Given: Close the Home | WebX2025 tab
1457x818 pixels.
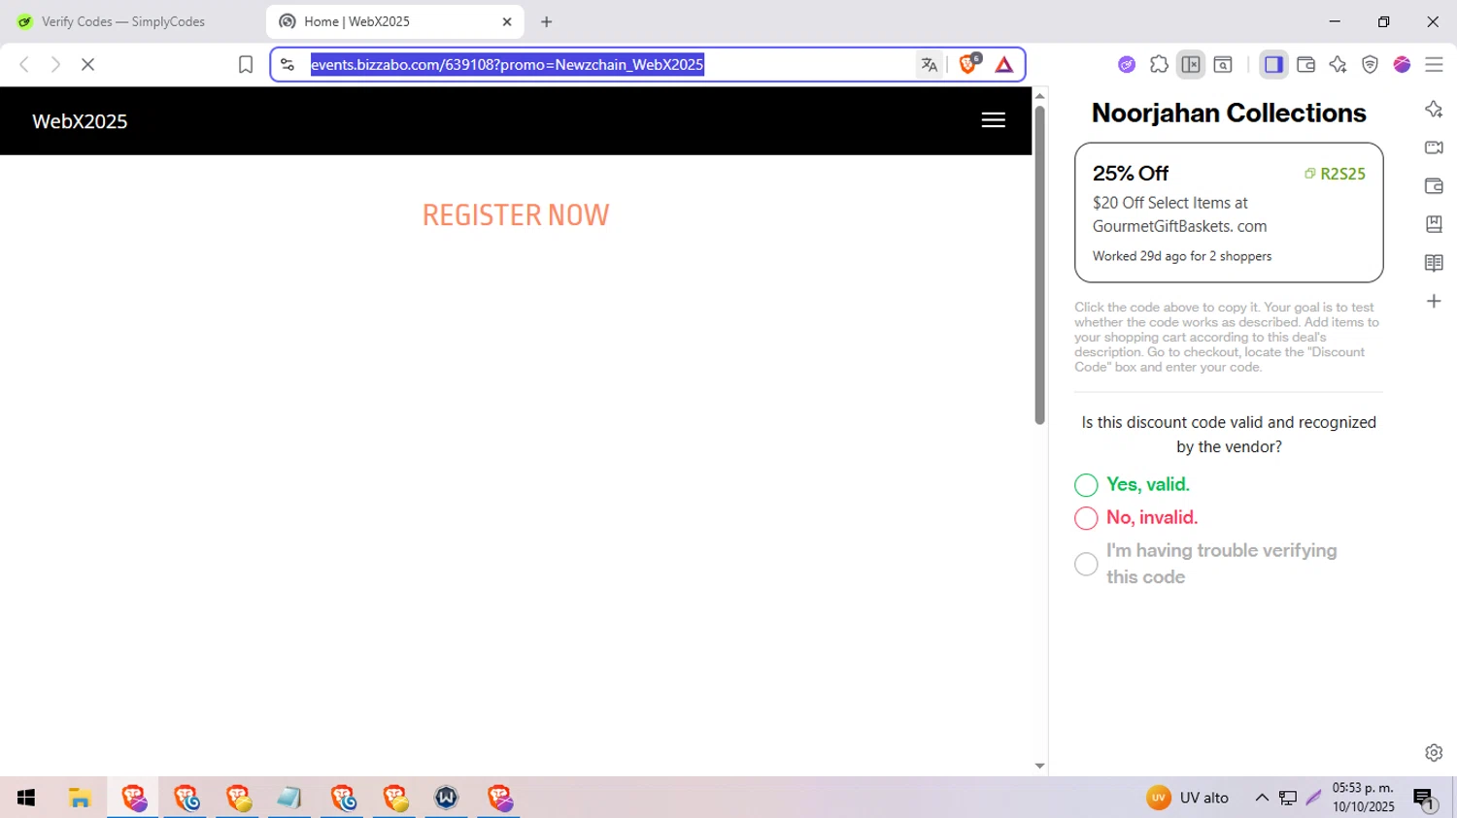Looking at the screenshot, I should pyautogui.click(x=507, y=21).
